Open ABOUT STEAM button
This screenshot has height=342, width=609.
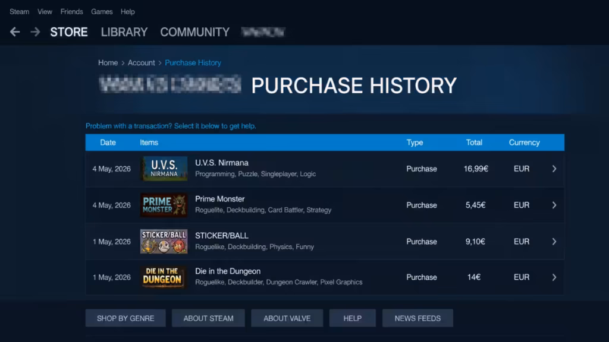coord(209,318)
